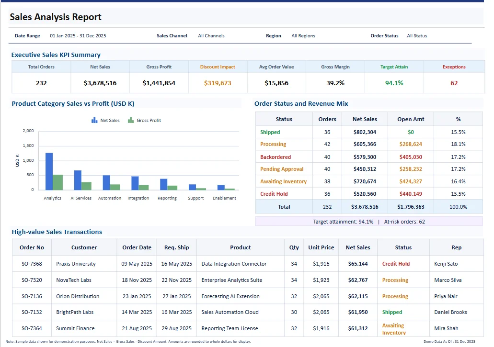Select the Automation category axis label
Viewport: 494px width, 347px height.
(110, 198)
